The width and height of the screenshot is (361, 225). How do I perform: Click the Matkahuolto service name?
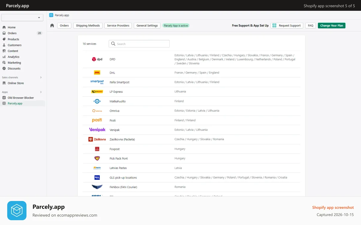click(x=118, y=101)
